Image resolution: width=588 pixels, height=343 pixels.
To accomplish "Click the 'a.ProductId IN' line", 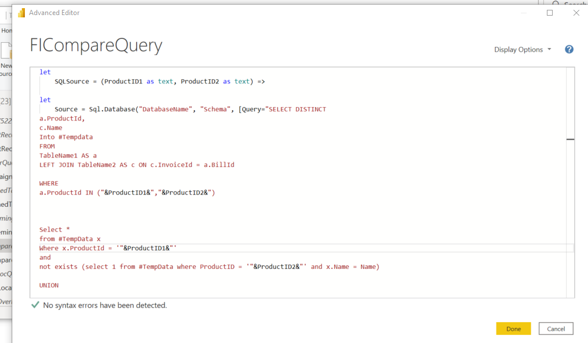I will click(127, 192).
